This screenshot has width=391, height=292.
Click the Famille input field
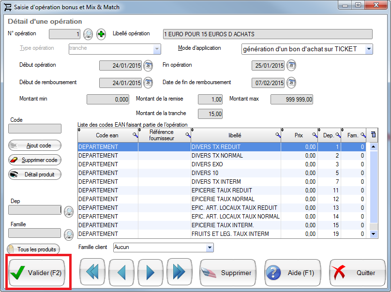tap(35, 233)
